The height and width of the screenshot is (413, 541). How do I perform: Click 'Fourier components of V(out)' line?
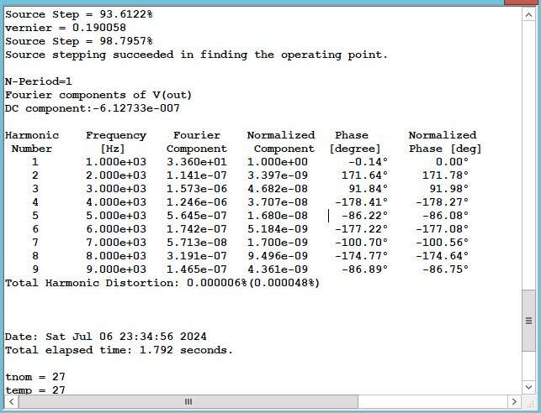click(x=98, y=95)
